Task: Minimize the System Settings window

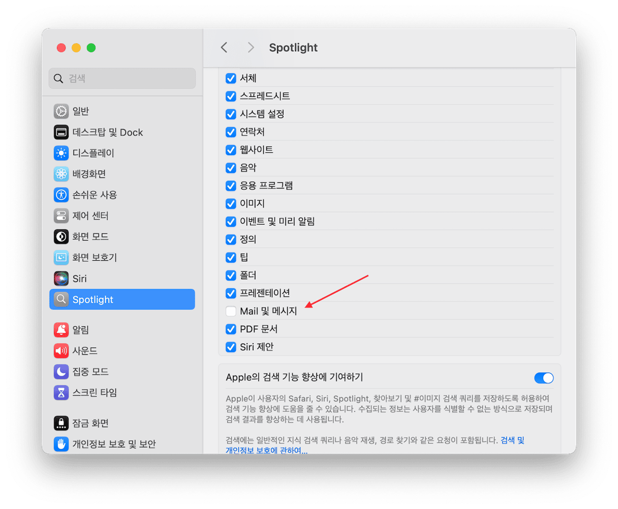Action: point(76,48)
